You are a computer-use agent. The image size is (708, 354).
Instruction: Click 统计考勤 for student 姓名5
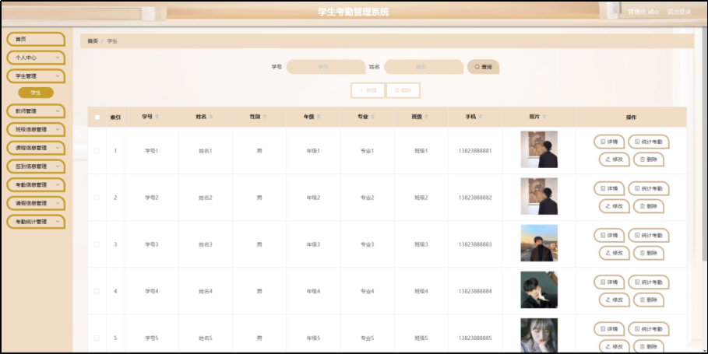tap(648, 329)
